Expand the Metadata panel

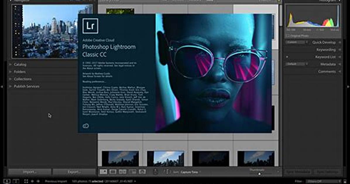coord(328,64)
